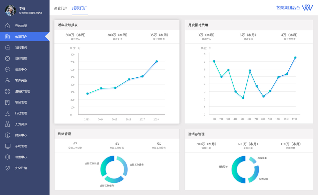The height and width of the screenshot is (195, 318).
Task: Click the 700万 销售订单 stat
Action: pyautogui.click(x=206, y=146)
